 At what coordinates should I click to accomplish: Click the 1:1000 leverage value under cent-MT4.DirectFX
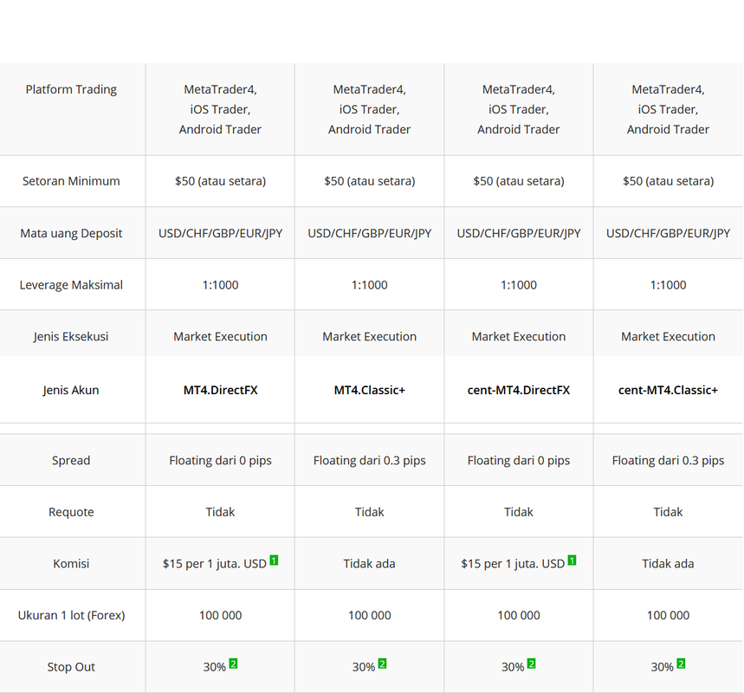[518, 284]
